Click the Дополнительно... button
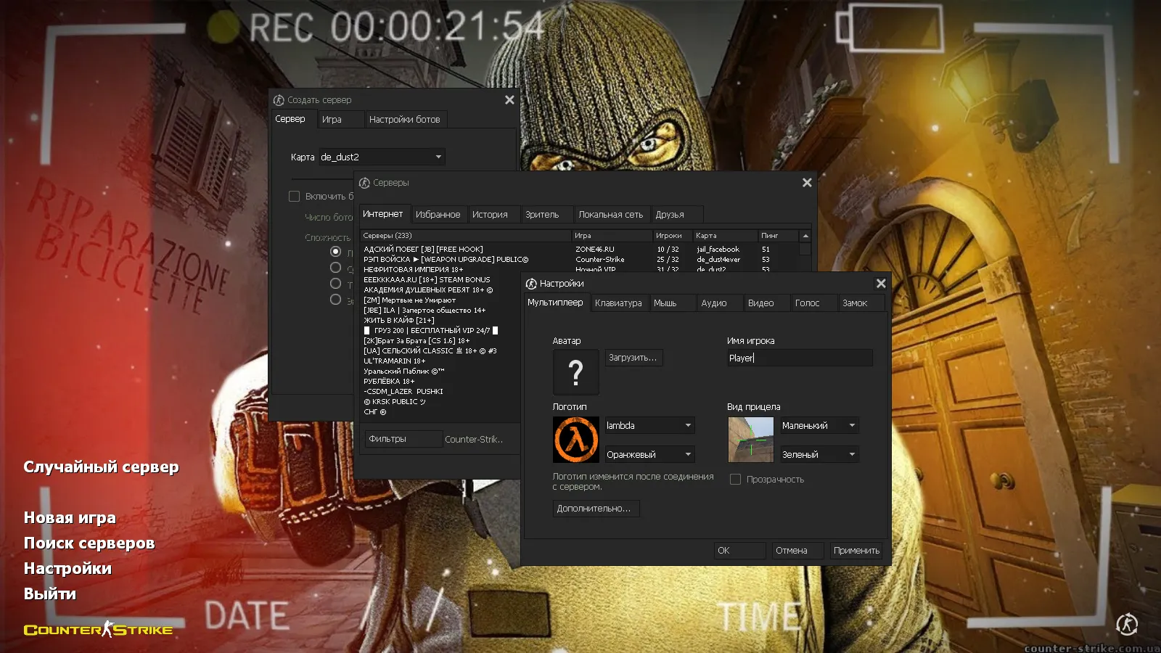 (596, 508)
